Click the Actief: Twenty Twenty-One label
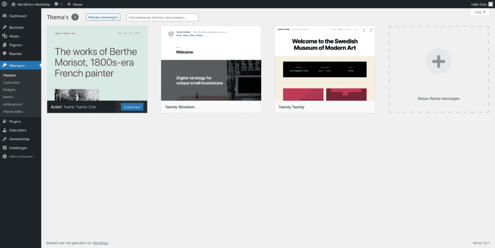Screen dimensions: 495x248 73,107
